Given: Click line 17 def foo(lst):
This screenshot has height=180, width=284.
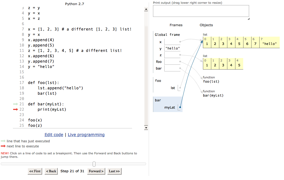Looking at the screenshot, I should pyautogui.click(x=43, y=83).
